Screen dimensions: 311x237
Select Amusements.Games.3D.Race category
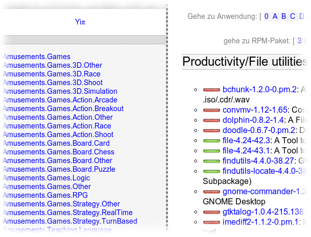click(x=52, y=74)
